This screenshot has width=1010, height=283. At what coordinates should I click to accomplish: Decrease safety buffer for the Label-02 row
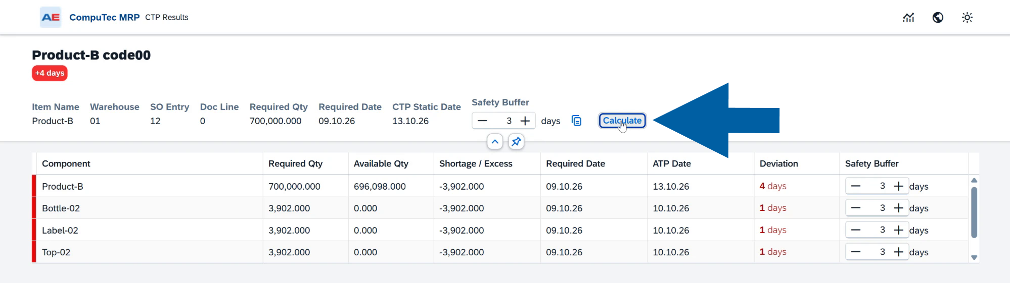(x=855, y=230)
